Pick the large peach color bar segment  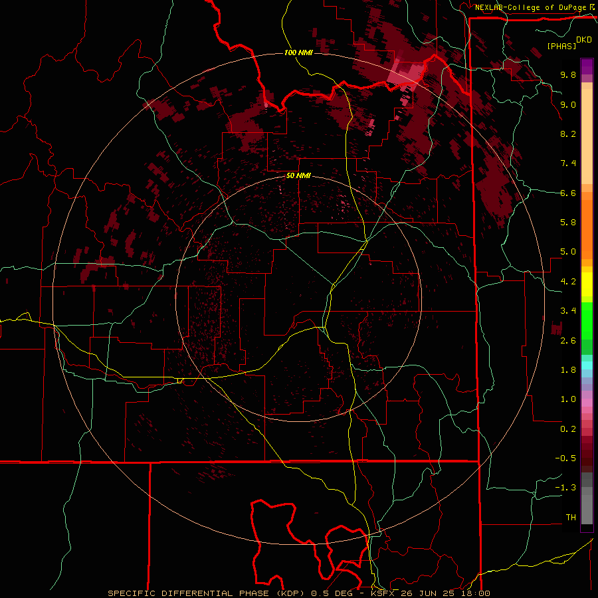pyautogui.click(x=587, y=137)
